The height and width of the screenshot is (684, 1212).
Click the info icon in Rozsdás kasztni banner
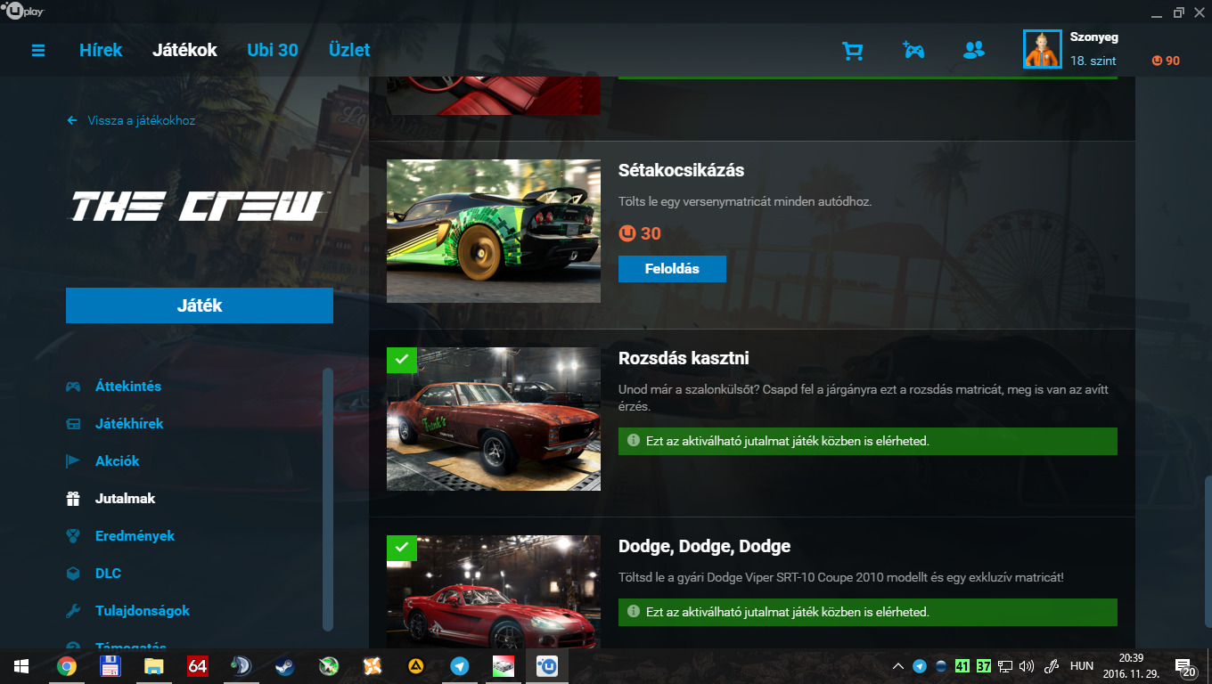[x=634, y=440]
